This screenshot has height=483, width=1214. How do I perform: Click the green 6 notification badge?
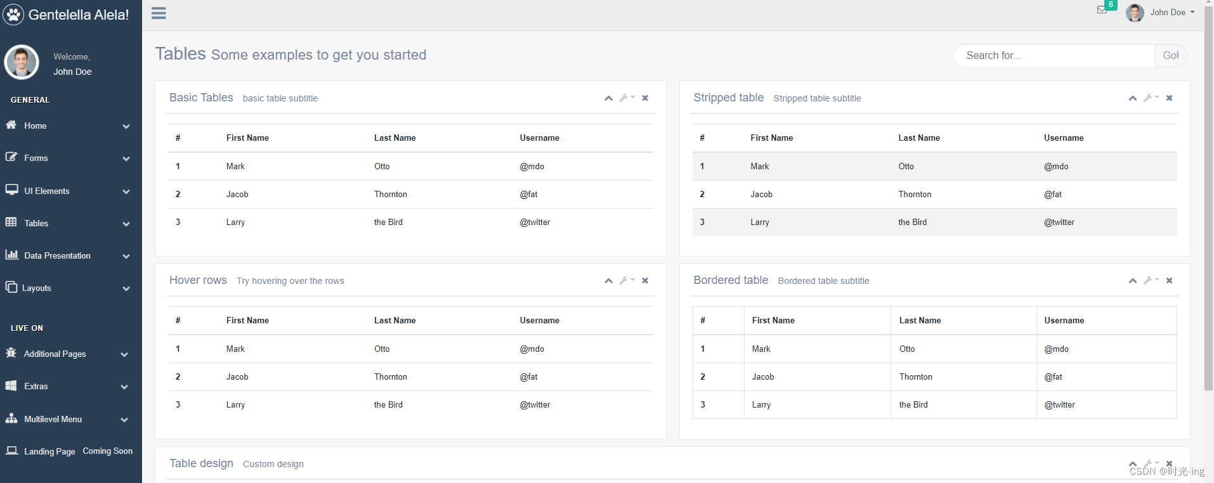pyautogui.click(x=1111, y=4)
